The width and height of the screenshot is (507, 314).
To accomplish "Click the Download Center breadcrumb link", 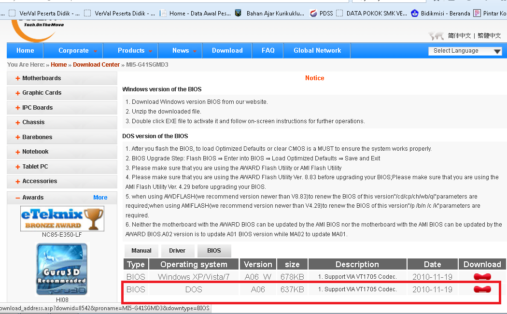I will click(97, 64).
